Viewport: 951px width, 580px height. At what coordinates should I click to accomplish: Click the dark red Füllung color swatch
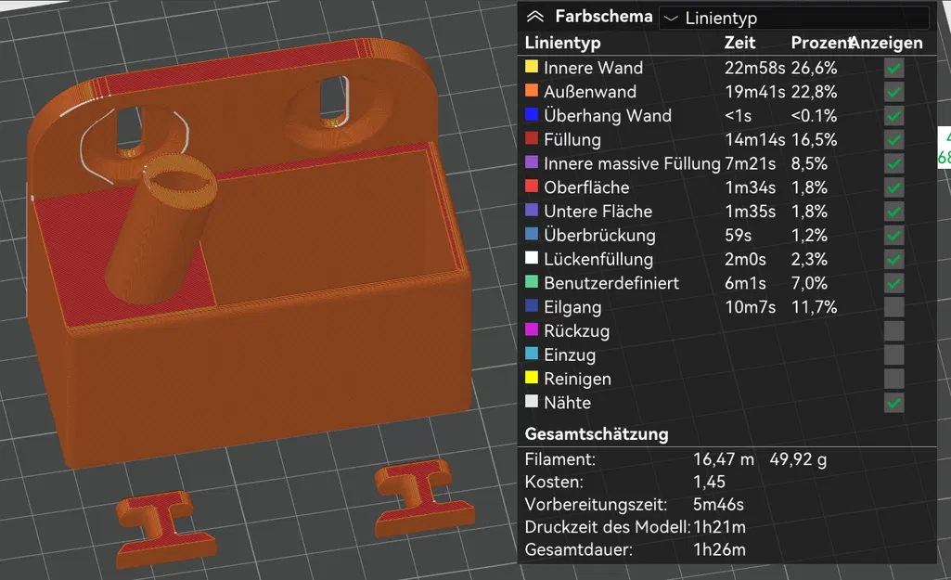tap(532, 138)
